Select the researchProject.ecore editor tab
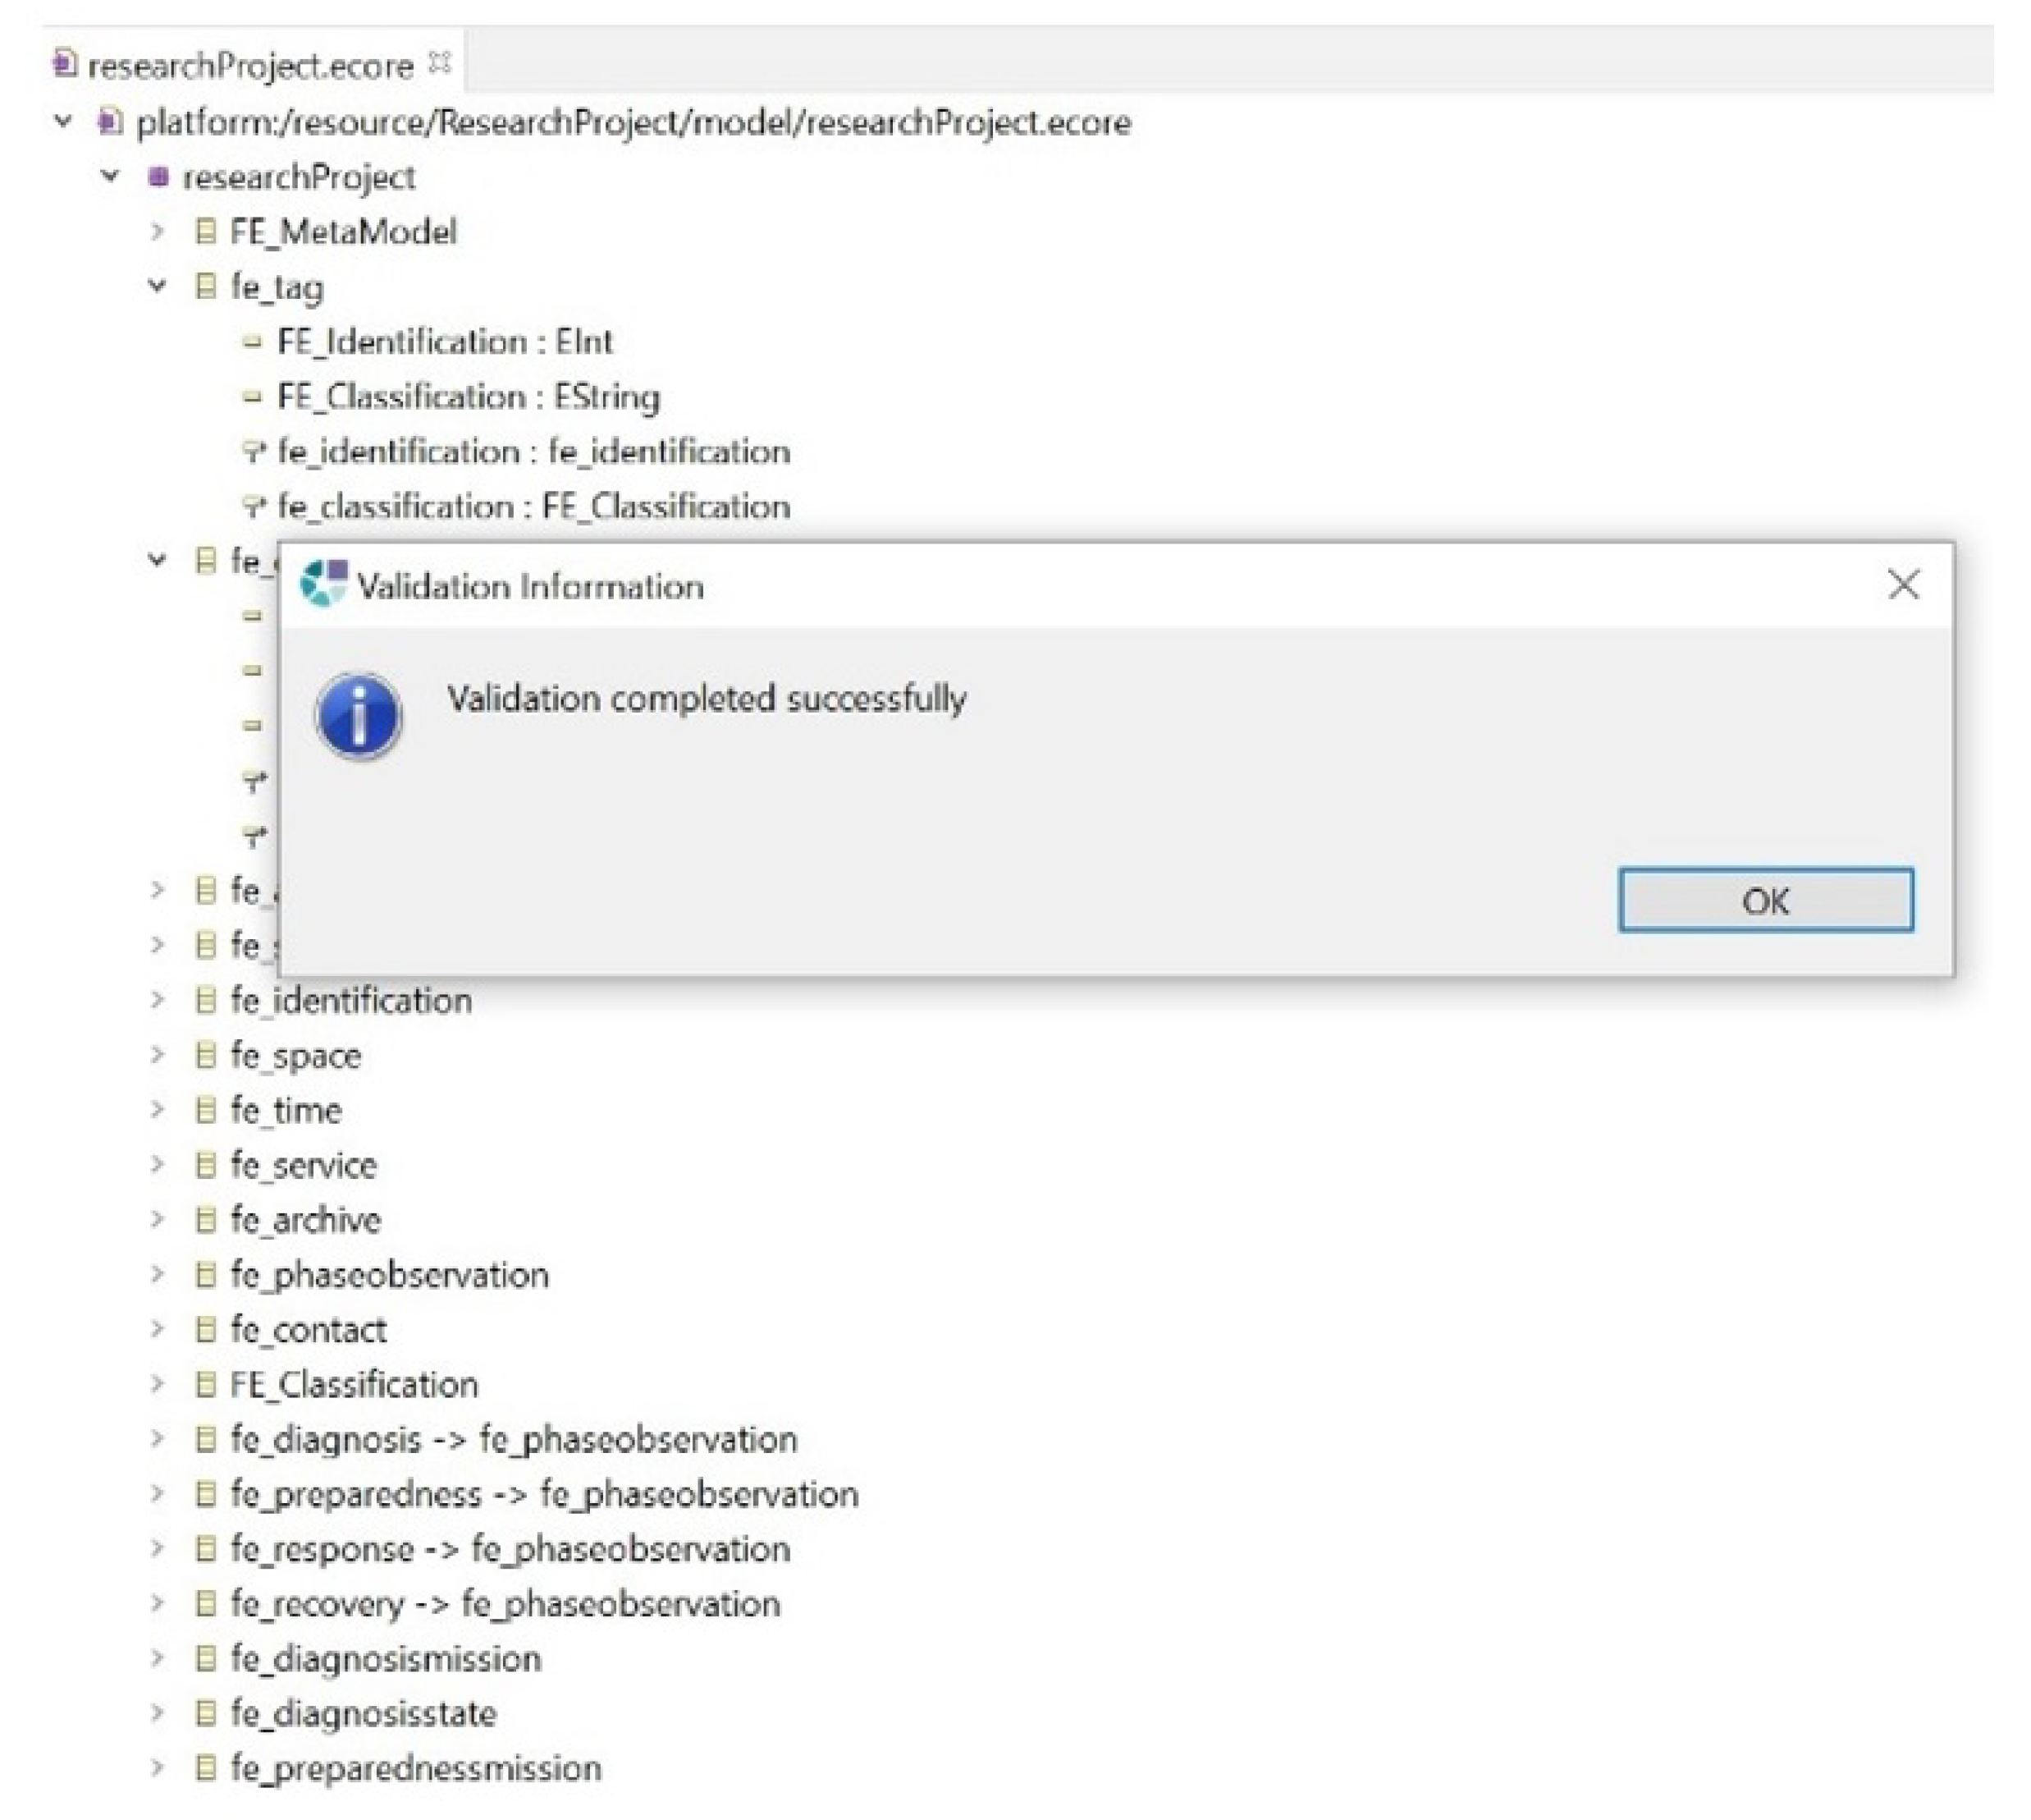This screenshot has height=1820, width=2031. 249,66
